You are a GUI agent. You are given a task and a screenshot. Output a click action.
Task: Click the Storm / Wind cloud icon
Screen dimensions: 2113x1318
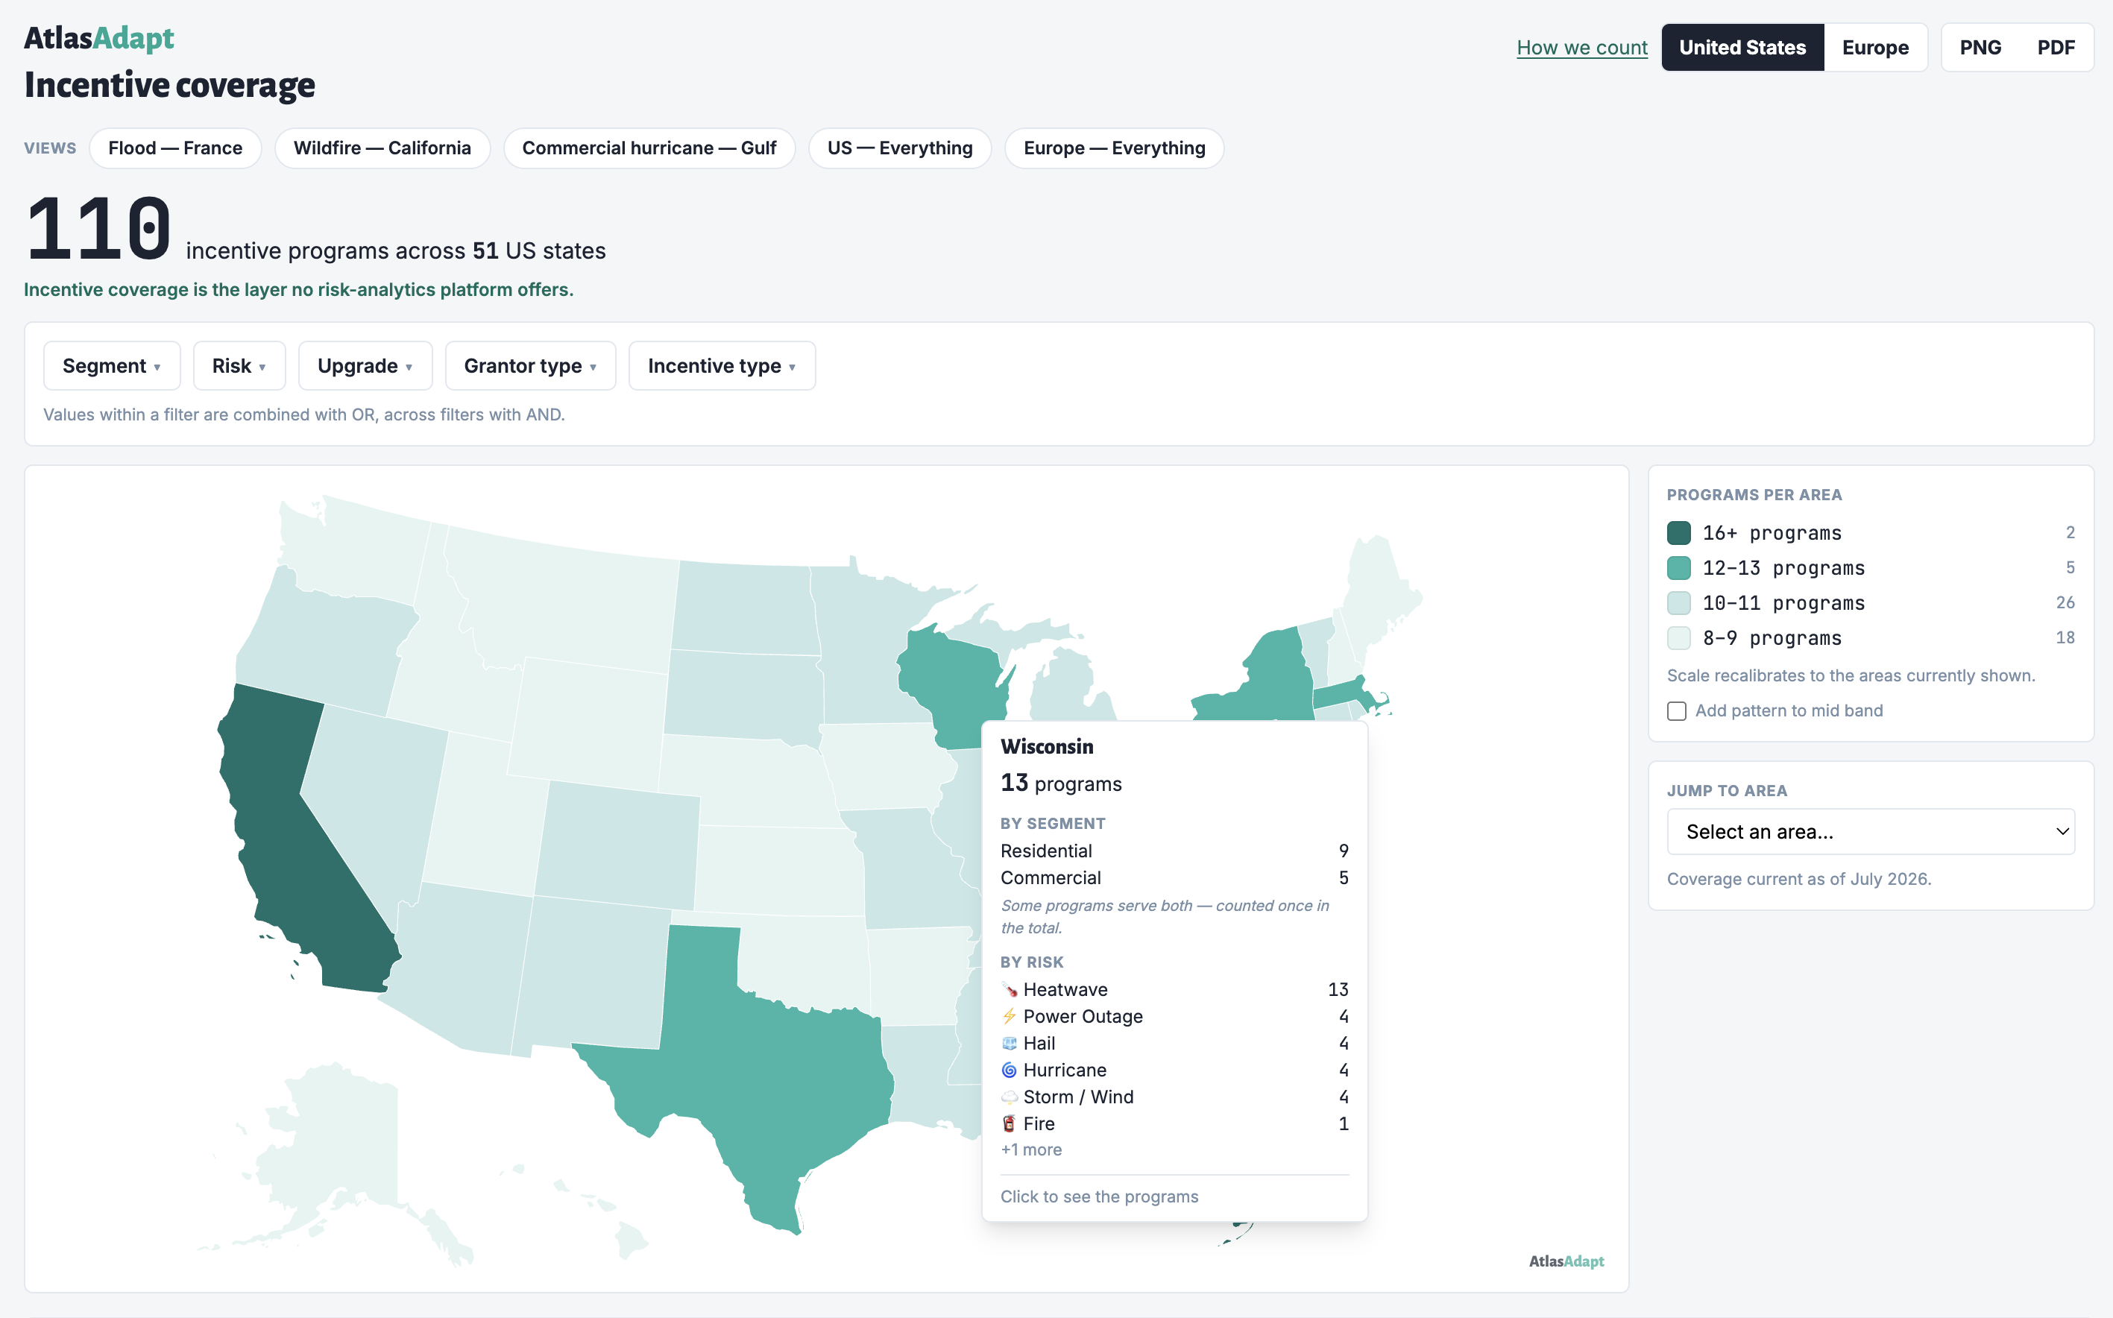(1010, 1097)
